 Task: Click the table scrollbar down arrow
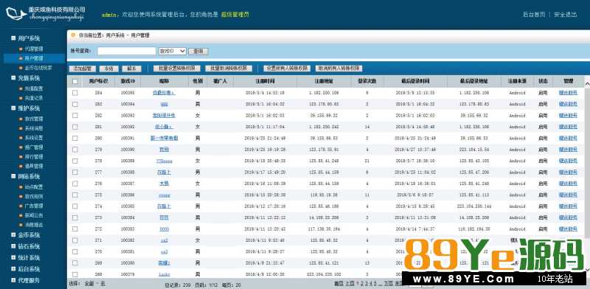tap(587, 269)
